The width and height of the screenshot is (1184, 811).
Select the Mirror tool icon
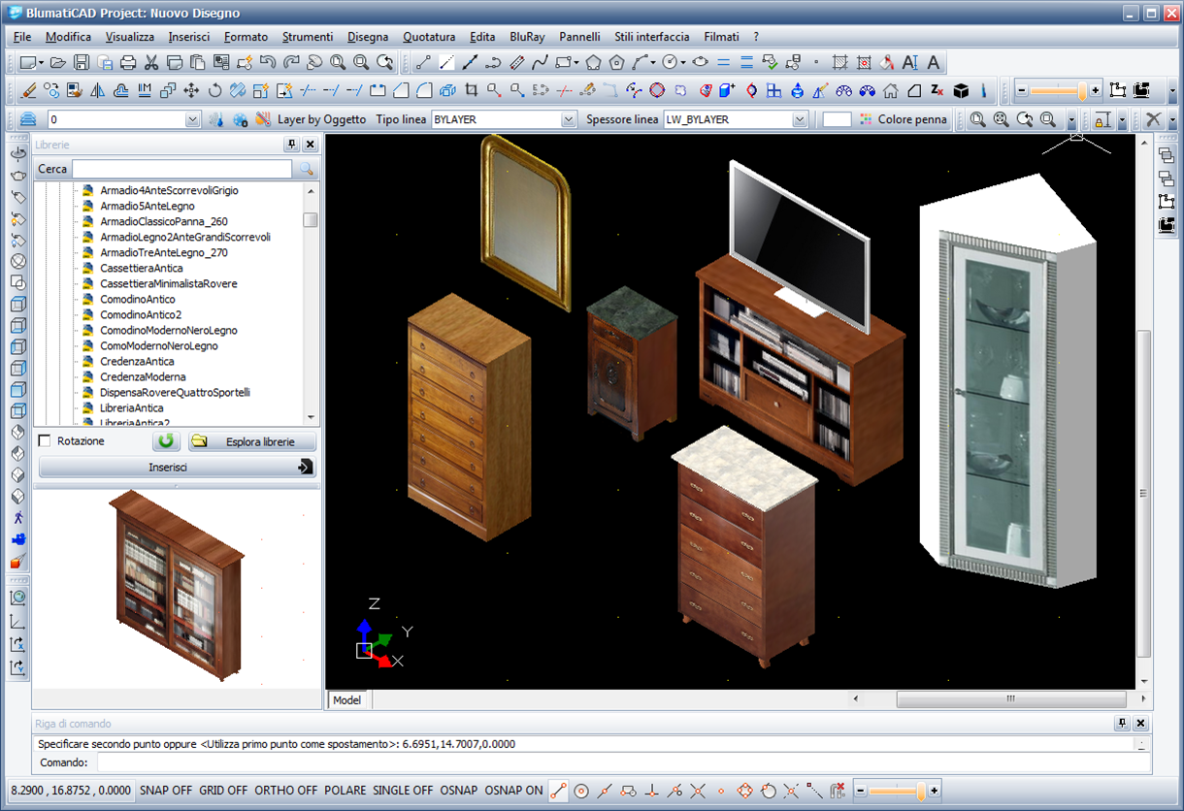(x=97, y=91)
